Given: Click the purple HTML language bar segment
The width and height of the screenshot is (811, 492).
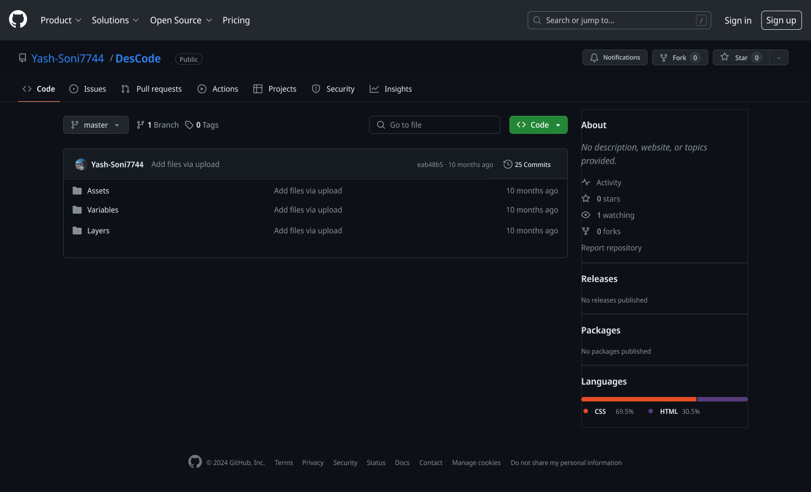Looking at the screenshot, I should 723,399.
